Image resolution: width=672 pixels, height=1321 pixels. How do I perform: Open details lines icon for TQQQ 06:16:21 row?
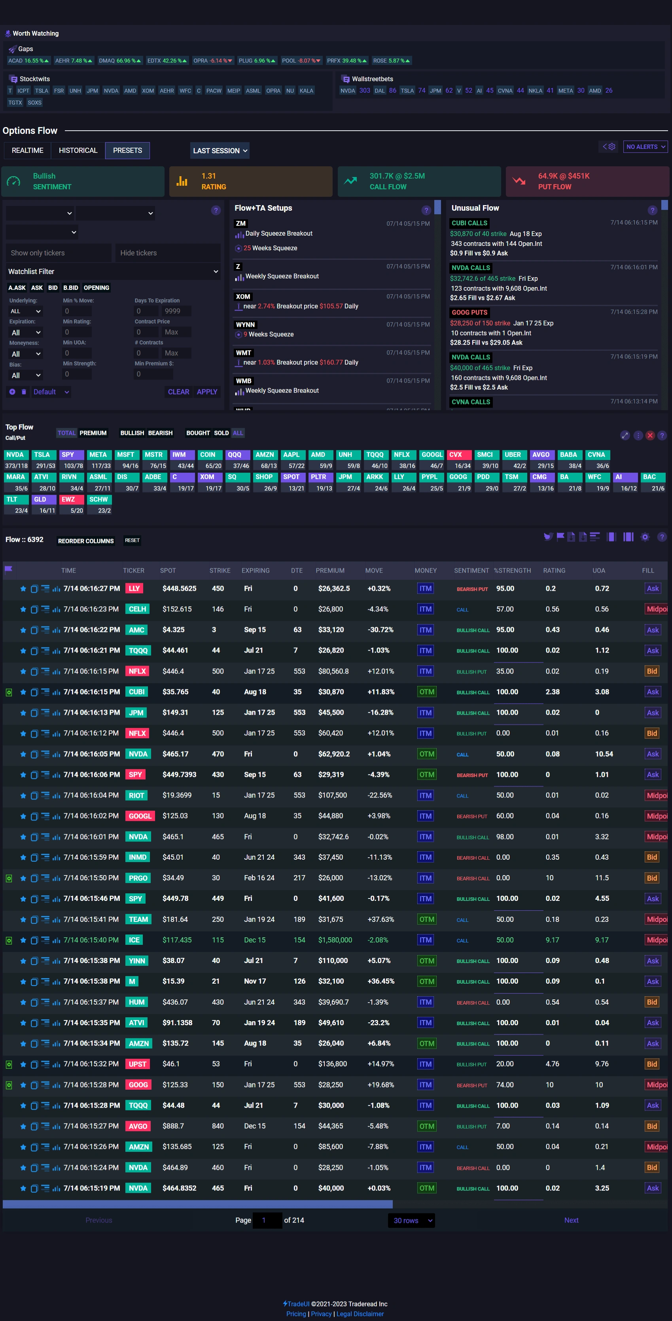pos(45,650)
